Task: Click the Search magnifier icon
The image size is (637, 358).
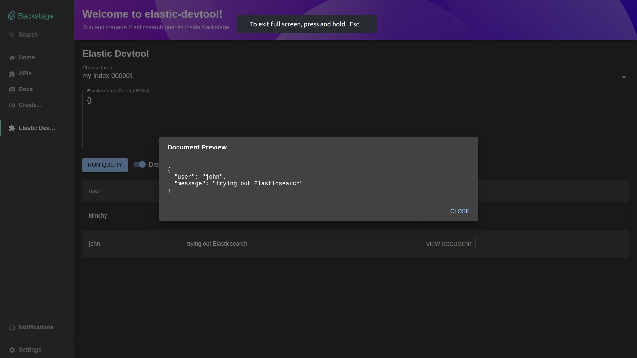Action: tap(12, 35)
